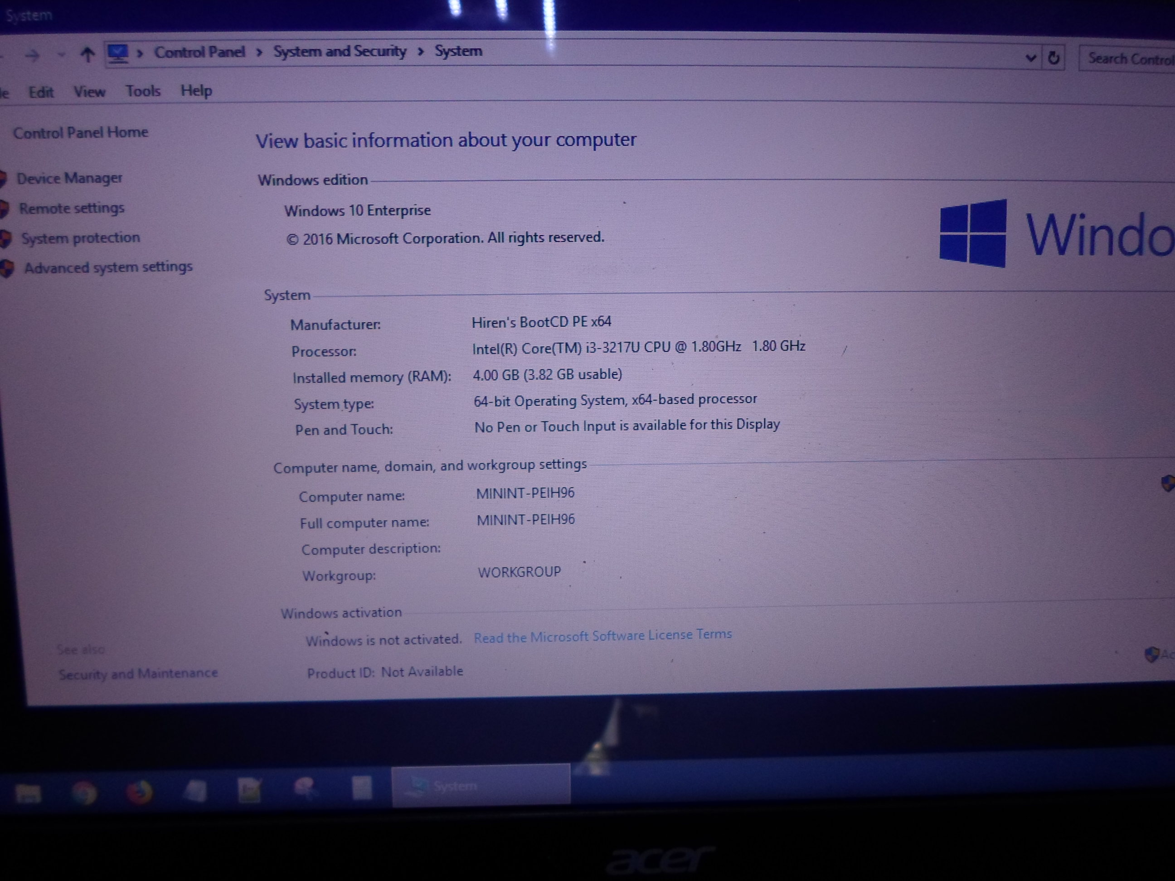Image resolution: width=1175 pixels, height=881 pixels.
Task: Click 'Windows is not activated.' text
Action: (x=384, y=639)
